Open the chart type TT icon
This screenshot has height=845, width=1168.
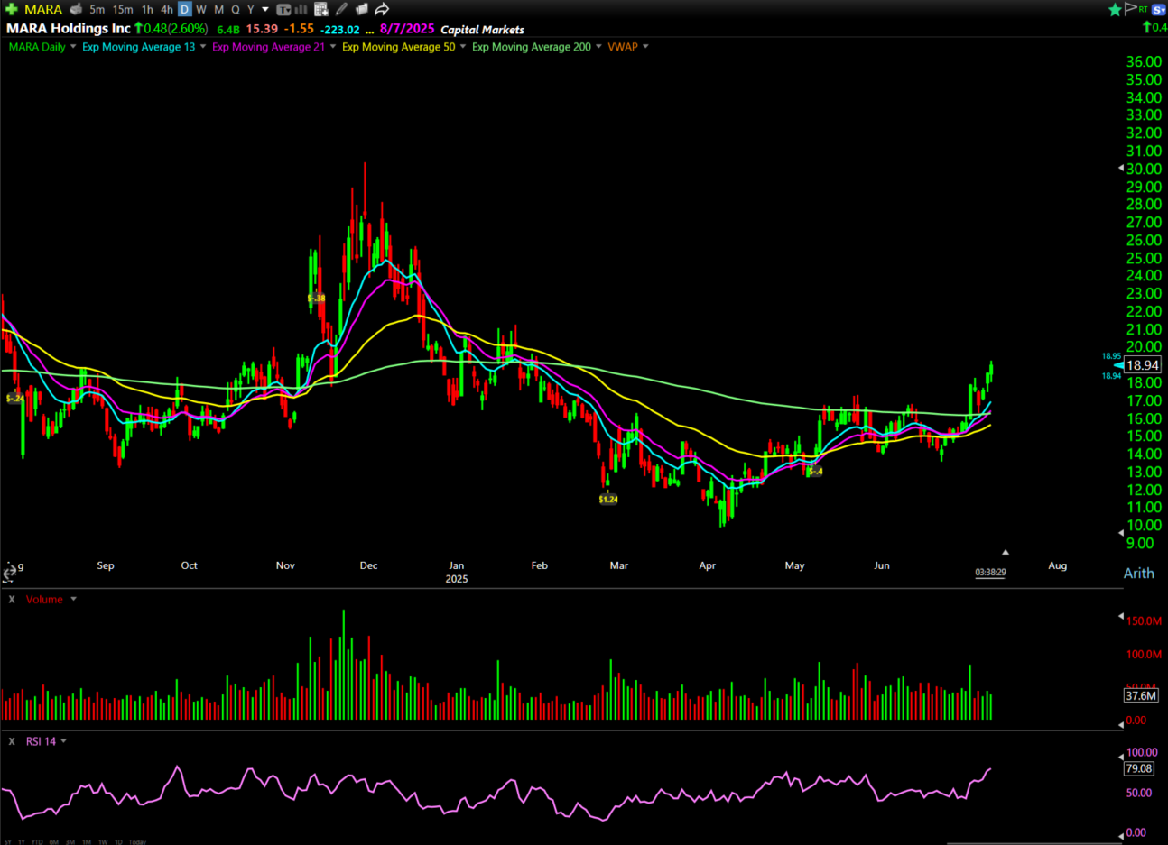coord(284,9)
